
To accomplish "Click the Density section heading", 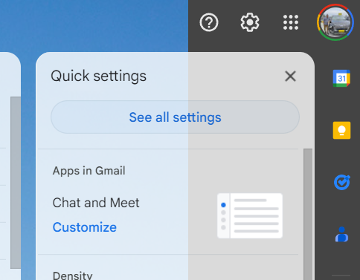I will (x=72, y=276).
